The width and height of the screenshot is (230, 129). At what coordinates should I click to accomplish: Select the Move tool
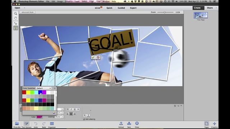(x=15, y=23)
